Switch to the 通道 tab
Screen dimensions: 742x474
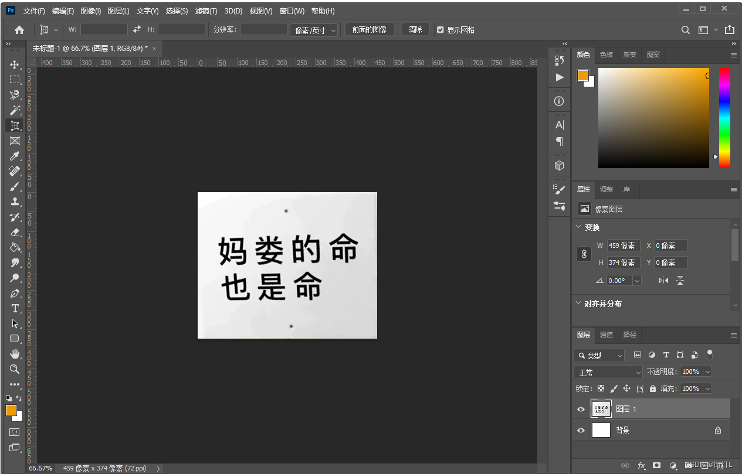tap(606, 335)
